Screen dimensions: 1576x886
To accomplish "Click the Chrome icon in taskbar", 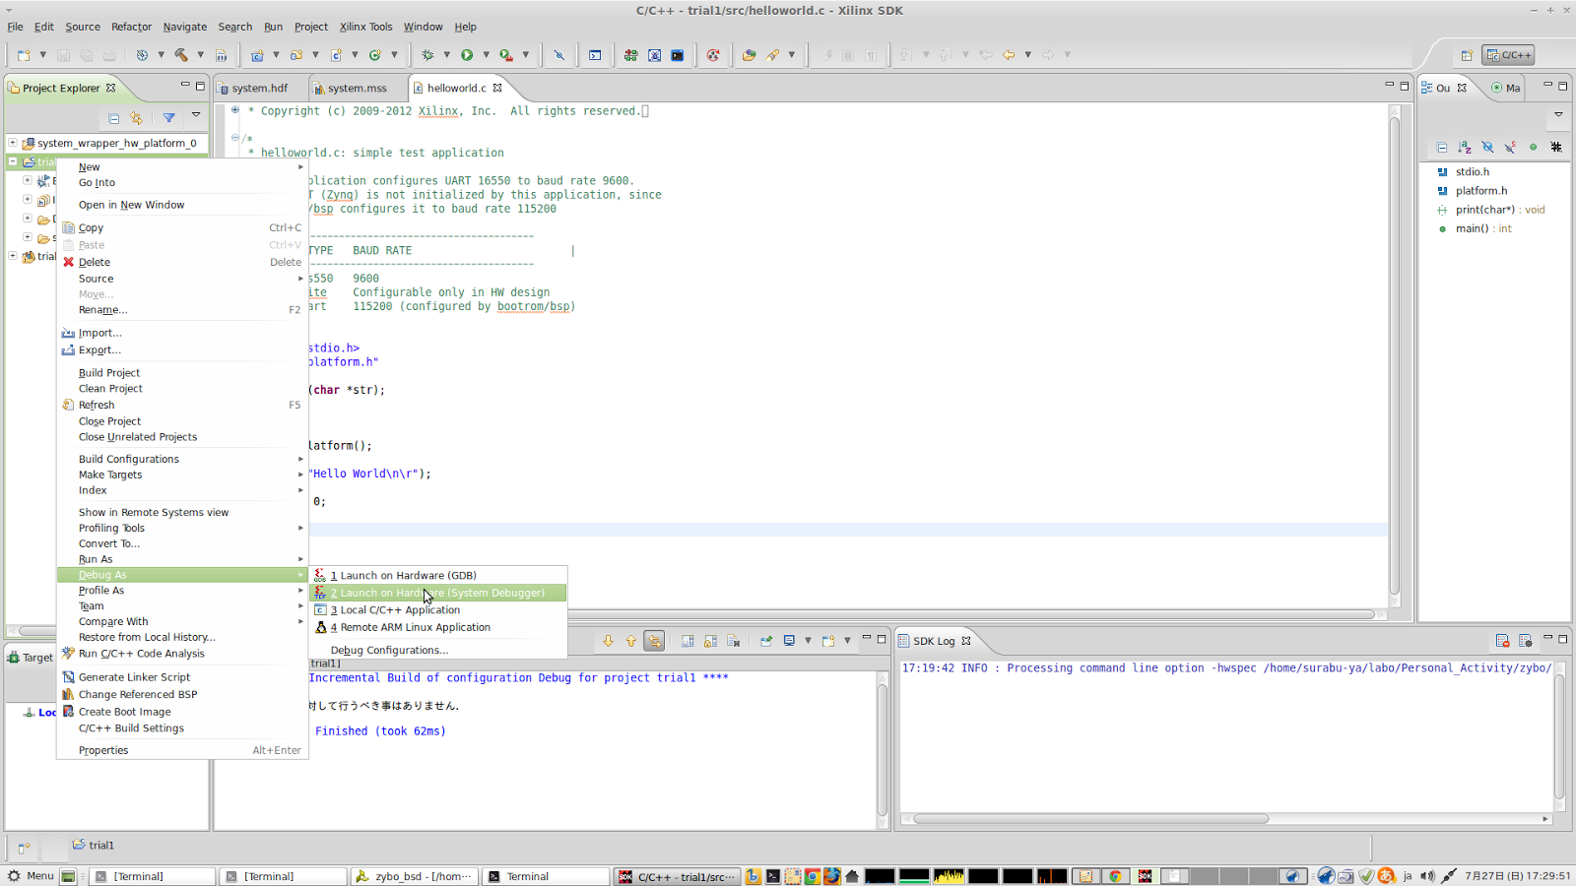I will (813, 876).
